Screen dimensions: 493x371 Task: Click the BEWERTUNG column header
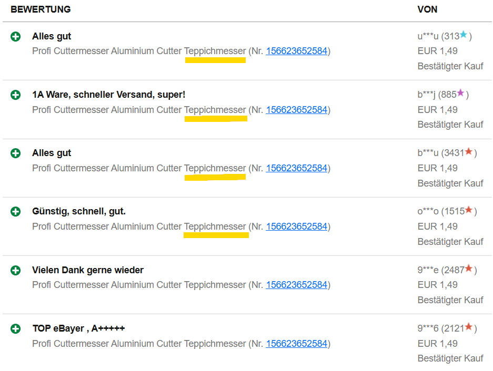[x=41, y=9]
